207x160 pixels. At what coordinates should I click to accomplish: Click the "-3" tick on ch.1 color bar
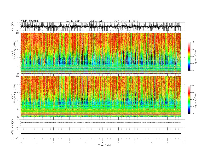(193, 42)
